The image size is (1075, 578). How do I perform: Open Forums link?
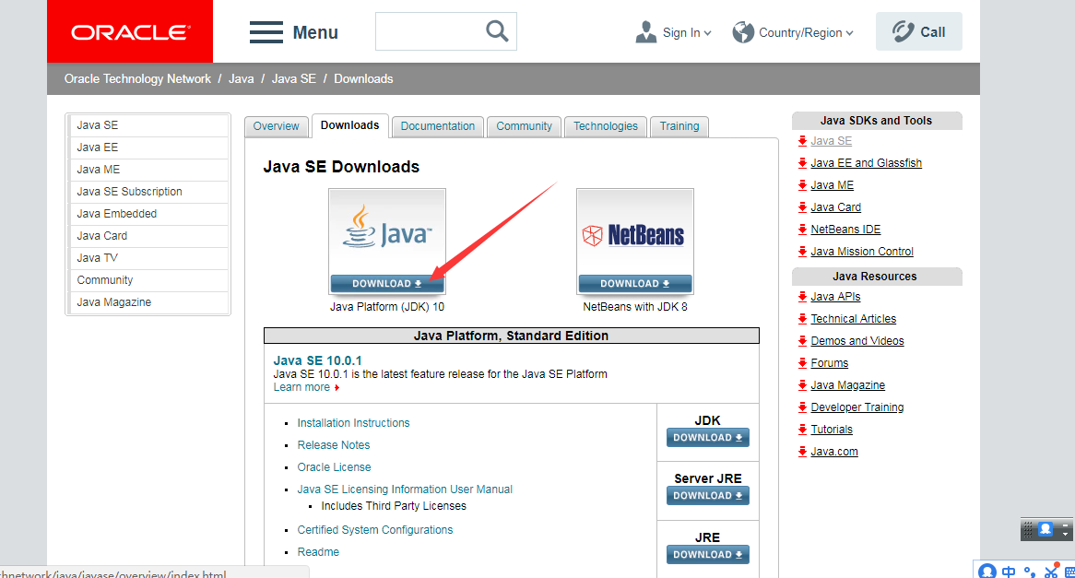coord(829,363)
